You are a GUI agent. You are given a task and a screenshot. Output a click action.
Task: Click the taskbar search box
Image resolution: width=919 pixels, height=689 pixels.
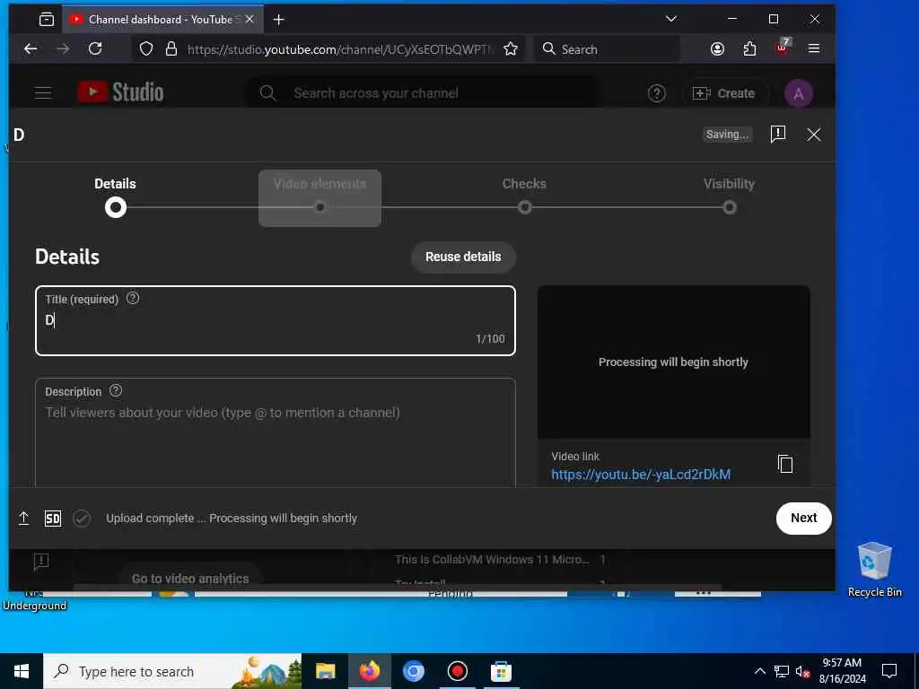[172, 671]
